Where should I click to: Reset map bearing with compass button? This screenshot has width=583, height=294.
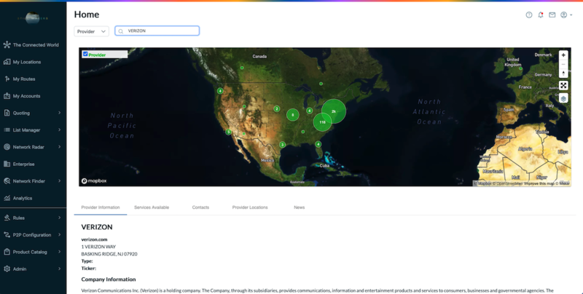[x=563, y=73]
